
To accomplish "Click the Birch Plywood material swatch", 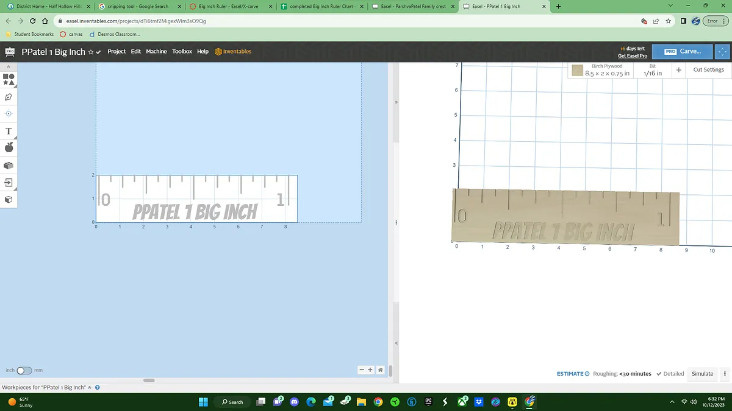I will tap(577, 70).
